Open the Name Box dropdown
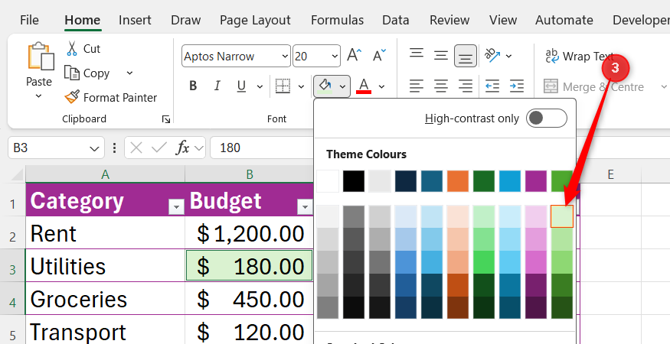670x344 pixels. 94,148
